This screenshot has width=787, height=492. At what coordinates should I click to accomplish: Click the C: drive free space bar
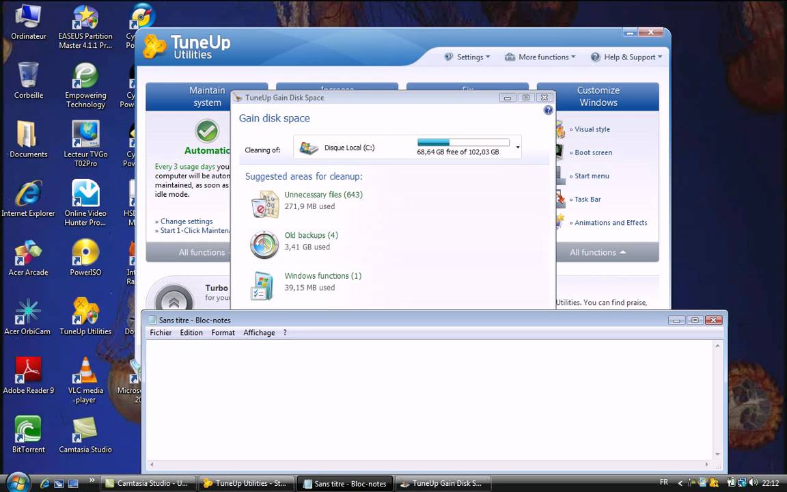pos(463,143)
